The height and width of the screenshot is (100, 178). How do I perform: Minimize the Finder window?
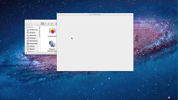coord(29,21)
